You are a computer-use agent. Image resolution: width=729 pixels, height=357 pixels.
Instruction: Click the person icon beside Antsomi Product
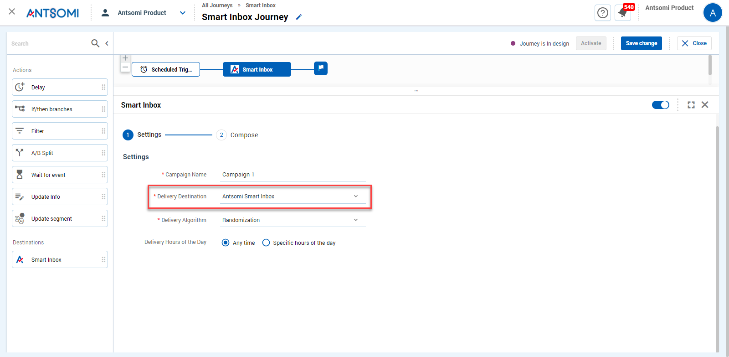click(105, 13)
